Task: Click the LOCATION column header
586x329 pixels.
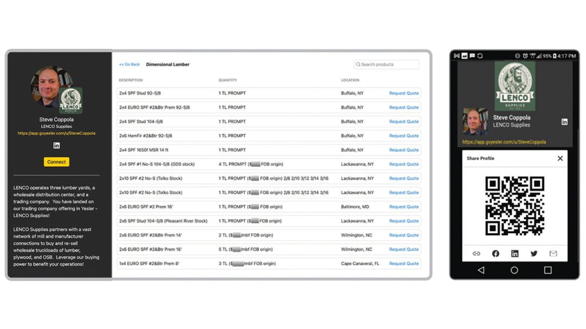Action: [x=350, y=80]
